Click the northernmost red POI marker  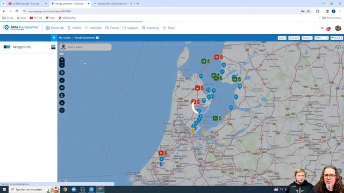pyautogui.click(x=217, y=57)
